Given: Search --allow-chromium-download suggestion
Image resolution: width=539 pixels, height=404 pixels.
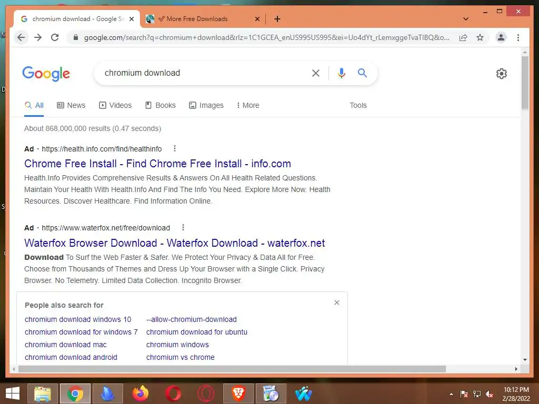Looking at the screenshot, I should coord(192,319).
